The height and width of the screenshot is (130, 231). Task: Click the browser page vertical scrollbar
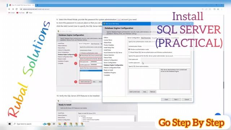point(224,85)
